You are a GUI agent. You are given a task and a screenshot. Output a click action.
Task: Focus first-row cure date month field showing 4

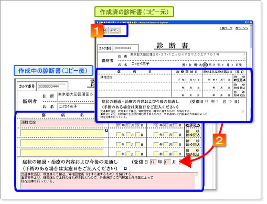pyautogui.click(x=165, y=125)
